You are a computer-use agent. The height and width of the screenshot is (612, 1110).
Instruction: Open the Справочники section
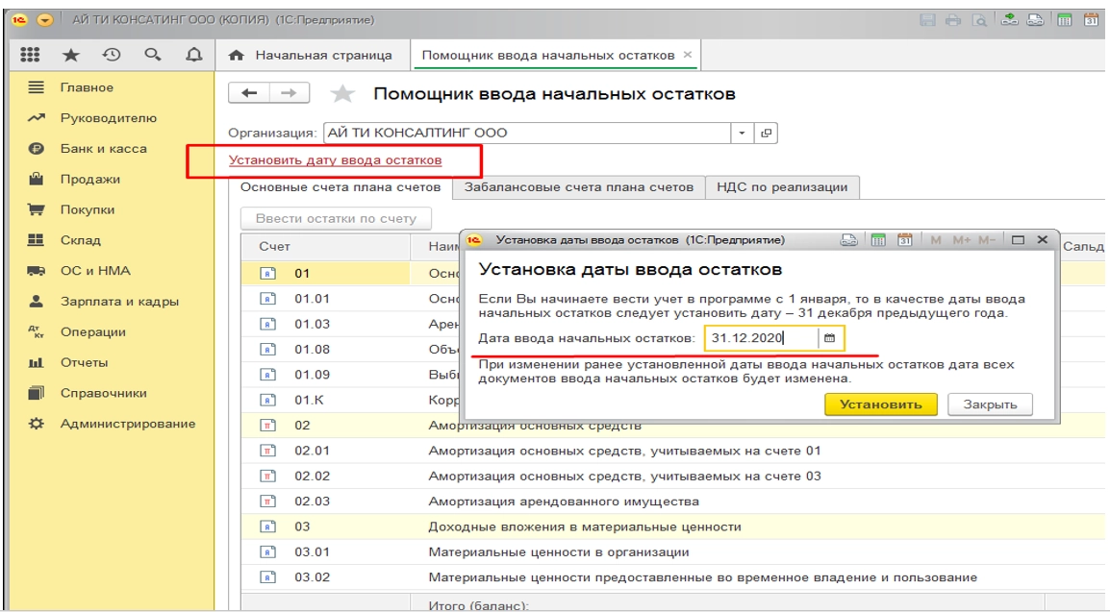(x=103, y=393)
